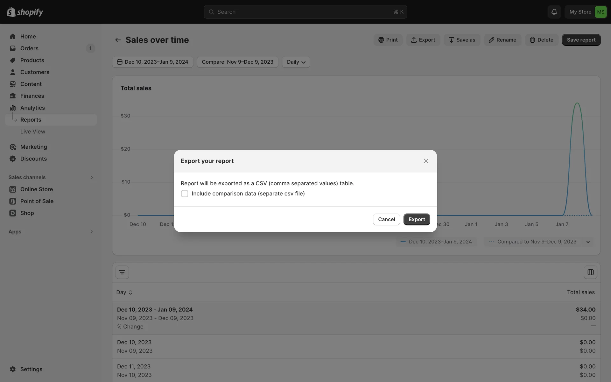611x382 pixels.
Task: Toggle the Dec 10, 2023–Jan 9, 2024 legend series
Action: (436, 242)
